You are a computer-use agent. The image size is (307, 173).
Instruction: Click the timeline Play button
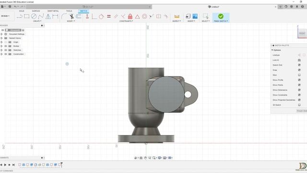pos(5,165)
